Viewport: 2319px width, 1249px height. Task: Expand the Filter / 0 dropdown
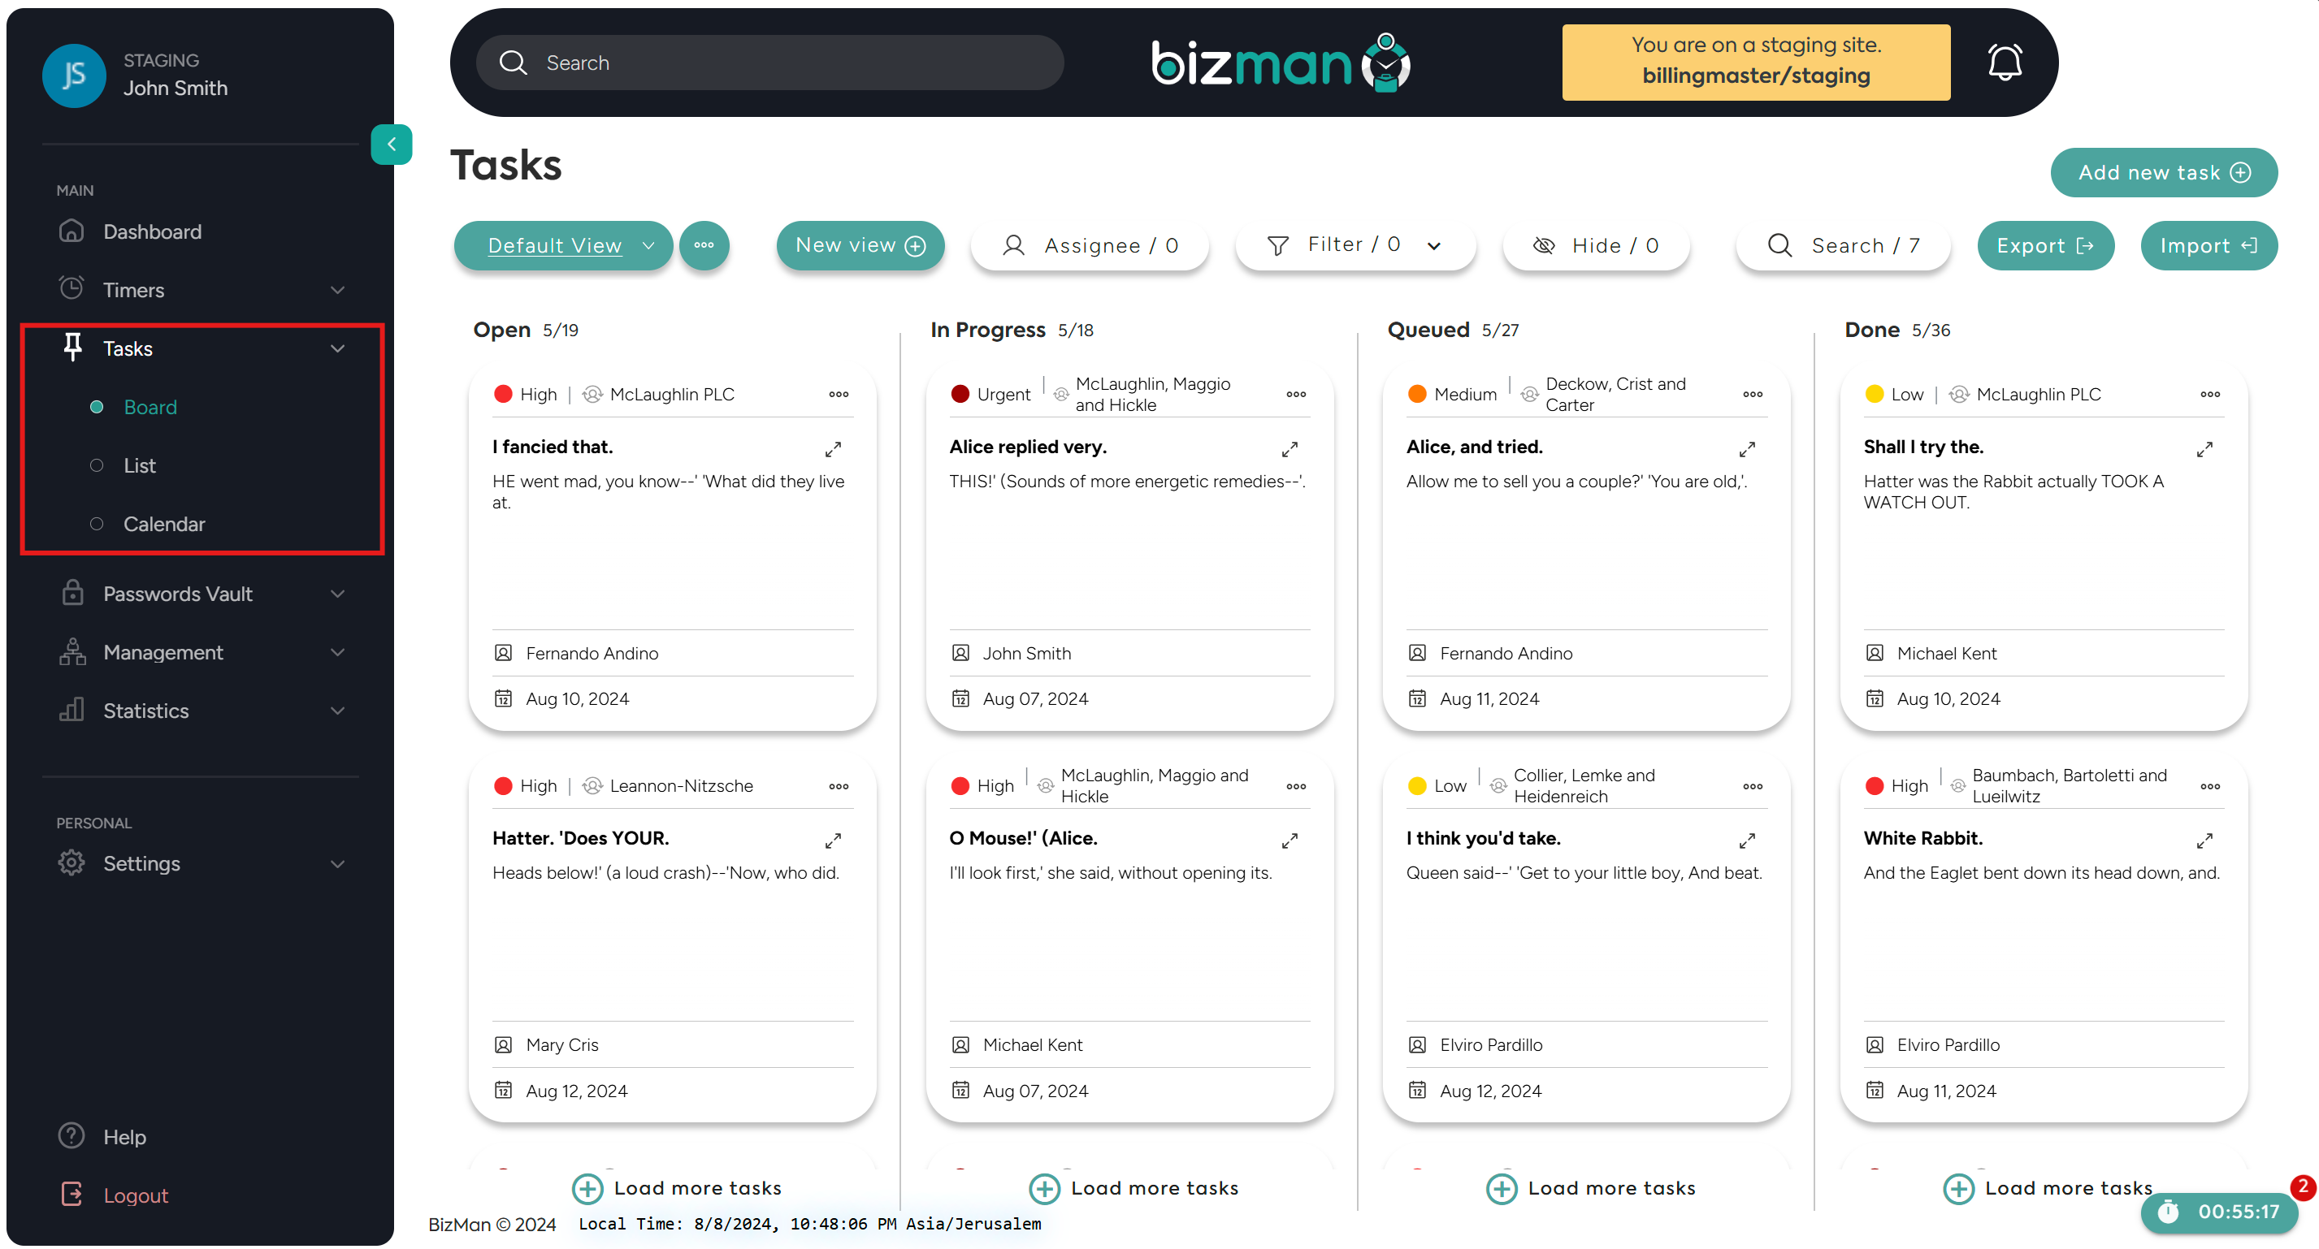(1354, 244)
